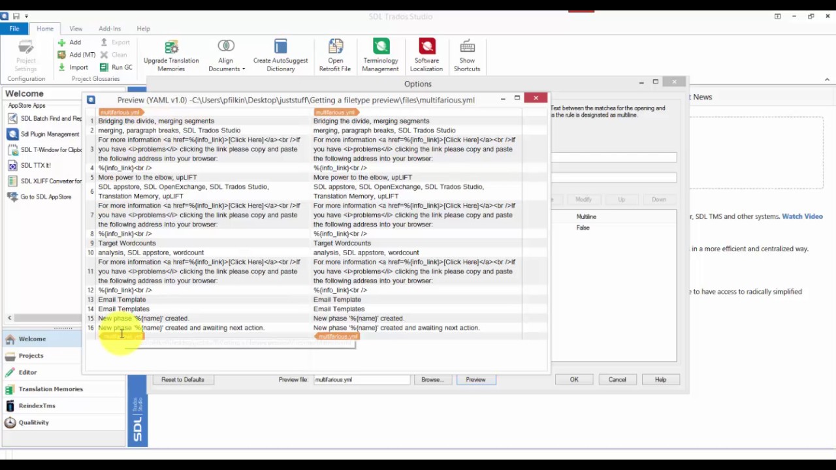
Task: Click OK in the Options dialog
Action: click(574, 380)
